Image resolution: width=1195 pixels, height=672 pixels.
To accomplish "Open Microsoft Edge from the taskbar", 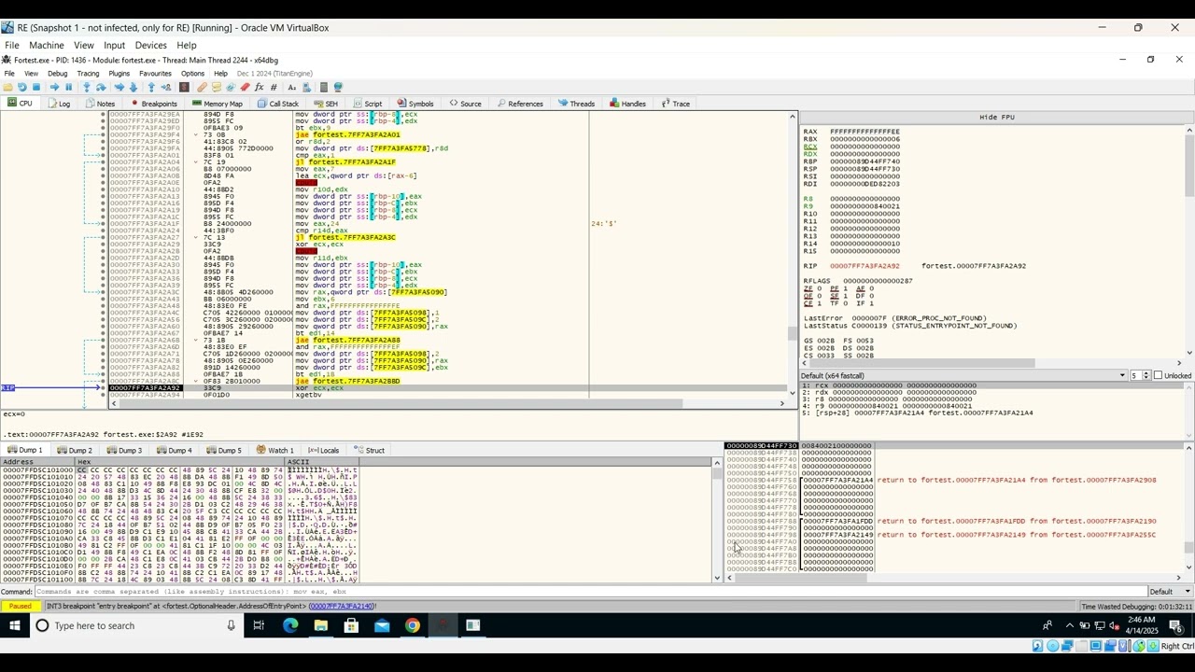I will pyautogui.click(x=290, y=625).
